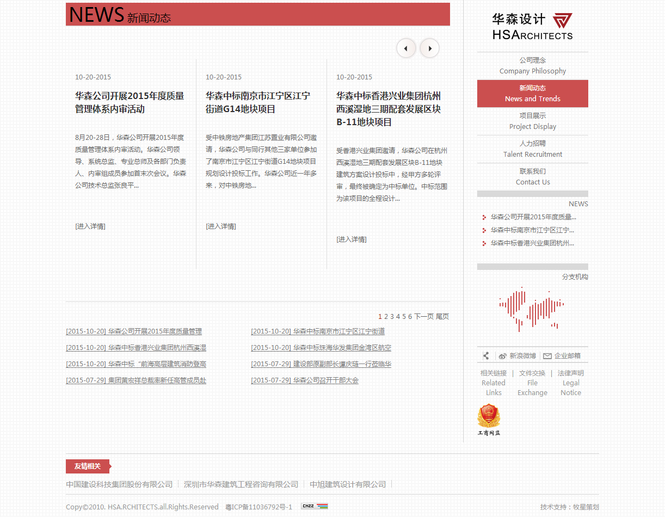Click ICP record 粤ICP备11036792号-1
Image resolution: width=665 pixels, height=517 pixels.
click(259, 507)
